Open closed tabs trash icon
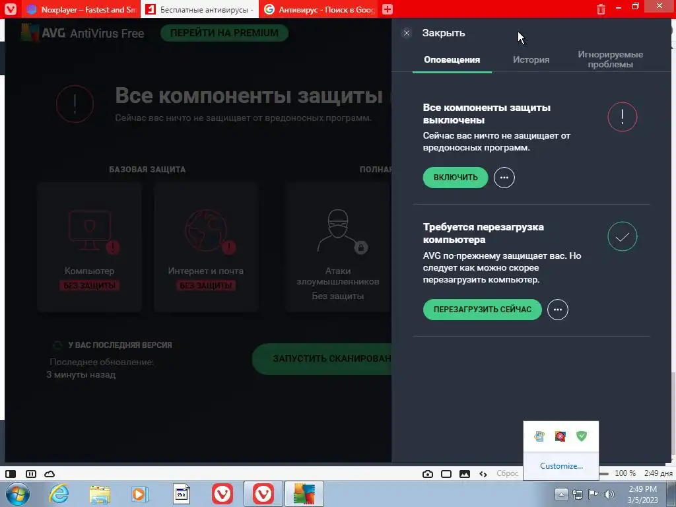This screenshot has width=676, height=507. pos(601,9)
